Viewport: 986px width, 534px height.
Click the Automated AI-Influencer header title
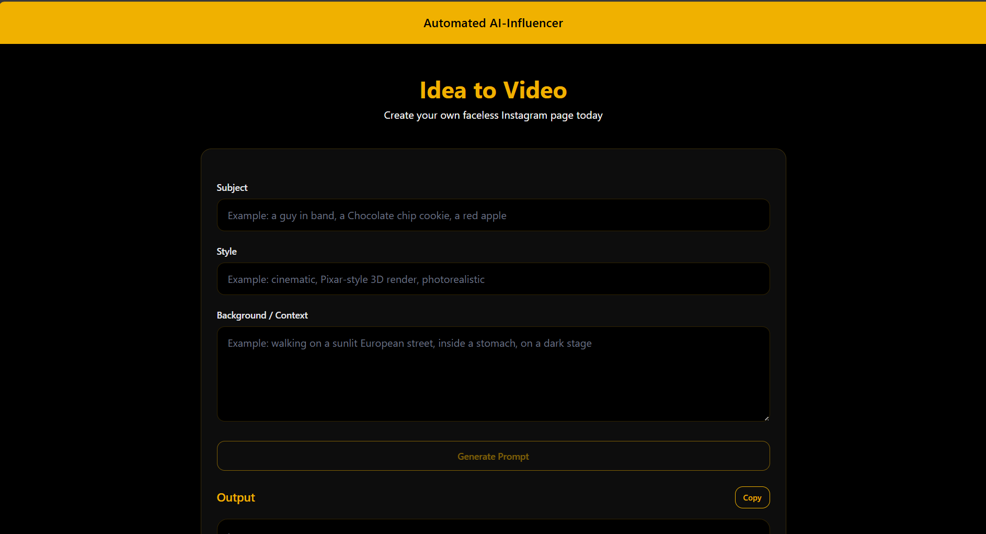(x=493, y=23)
